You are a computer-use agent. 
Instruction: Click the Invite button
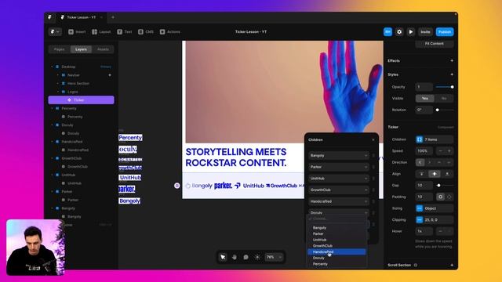(425, 31)
